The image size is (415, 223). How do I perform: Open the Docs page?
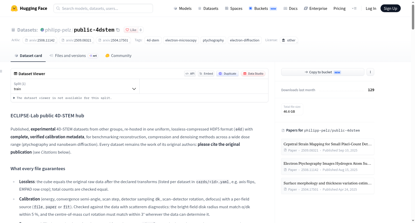point(290,8)
